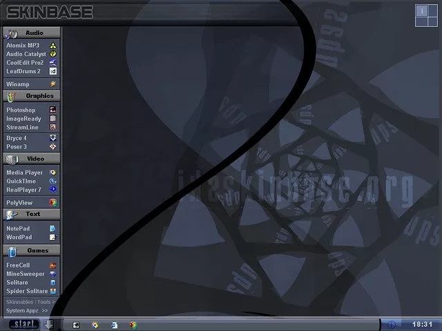Click the LeafDrums 2 icon
This screenshot has height=331, width=442.
53,71
